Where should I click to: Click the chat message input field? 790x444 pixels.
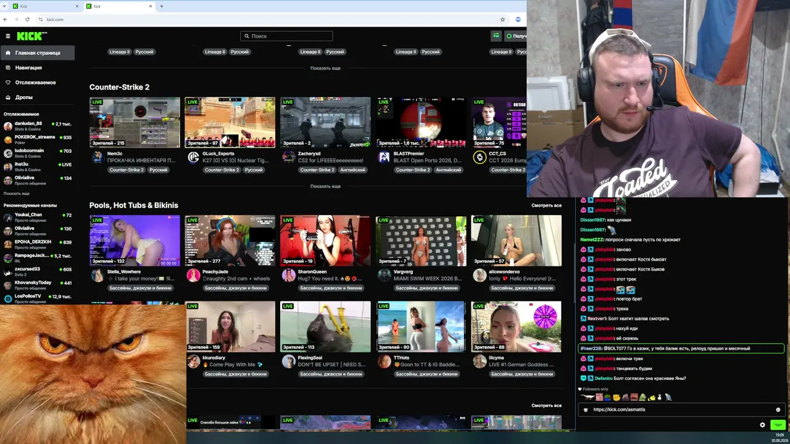coord(681,409)
